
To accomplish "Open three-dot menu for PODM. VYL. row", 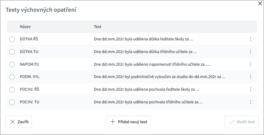I will tap(250, 77).
